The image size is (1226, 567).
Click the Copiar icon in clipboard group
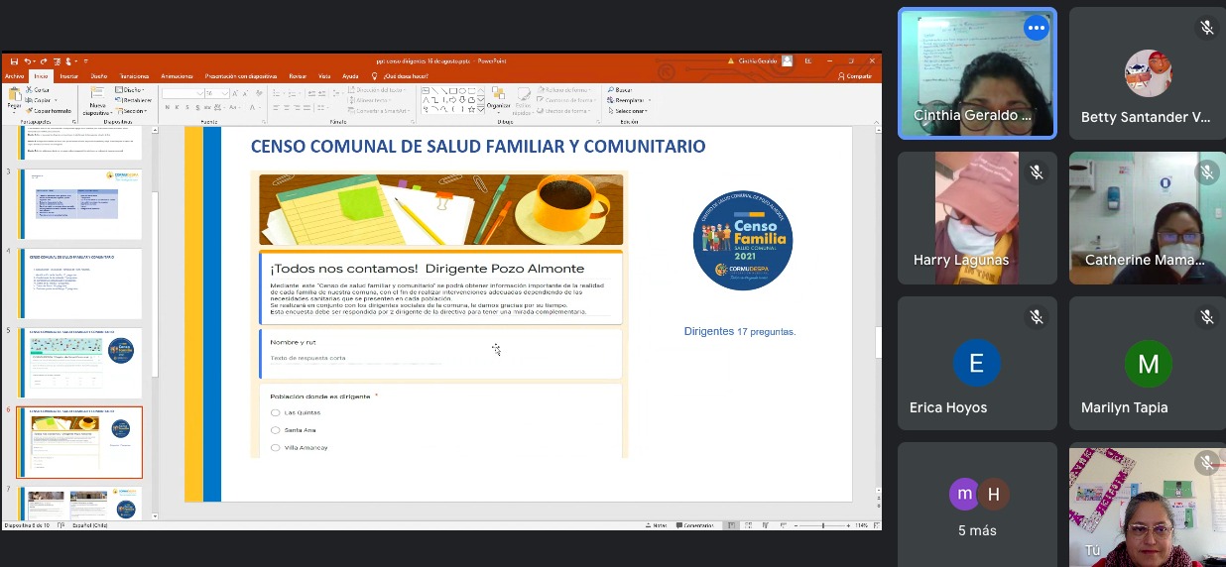(x=30, y=100)
